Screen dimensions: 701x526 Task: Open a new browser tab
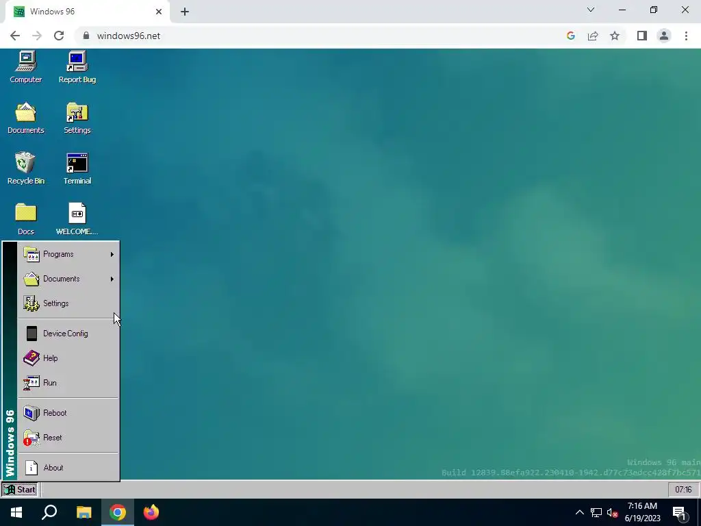(x=185, y=12)
